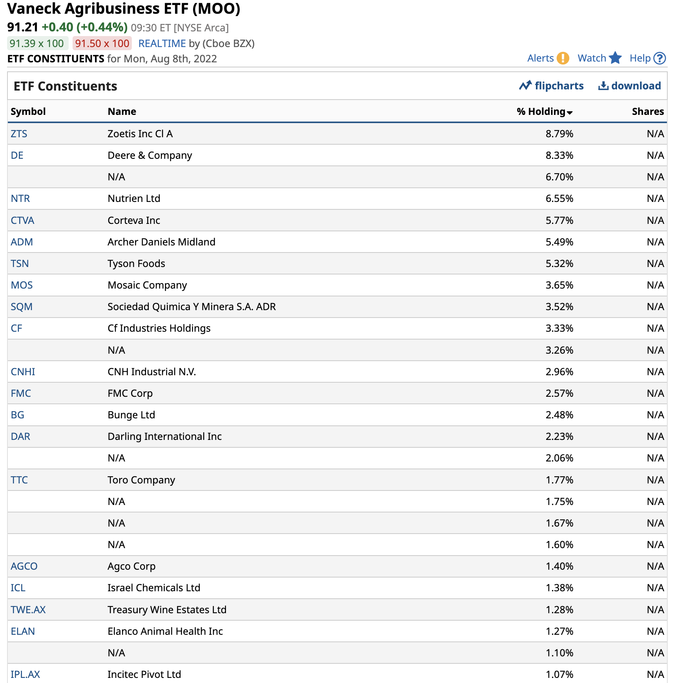674x683 pixels.
Task: Select Sociedad Quimica Y Minera name
Action: pyautogui.click(x=192, y=307)
